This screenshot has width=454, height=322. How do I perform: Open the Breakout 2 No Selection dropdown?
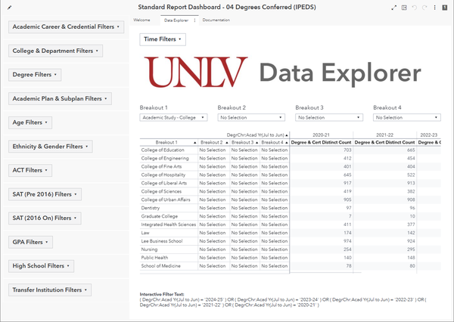(x=251, y=117)
